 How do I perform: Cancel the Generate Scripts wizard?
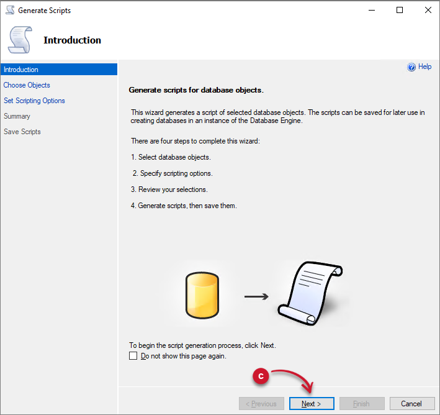coord(412,404)
